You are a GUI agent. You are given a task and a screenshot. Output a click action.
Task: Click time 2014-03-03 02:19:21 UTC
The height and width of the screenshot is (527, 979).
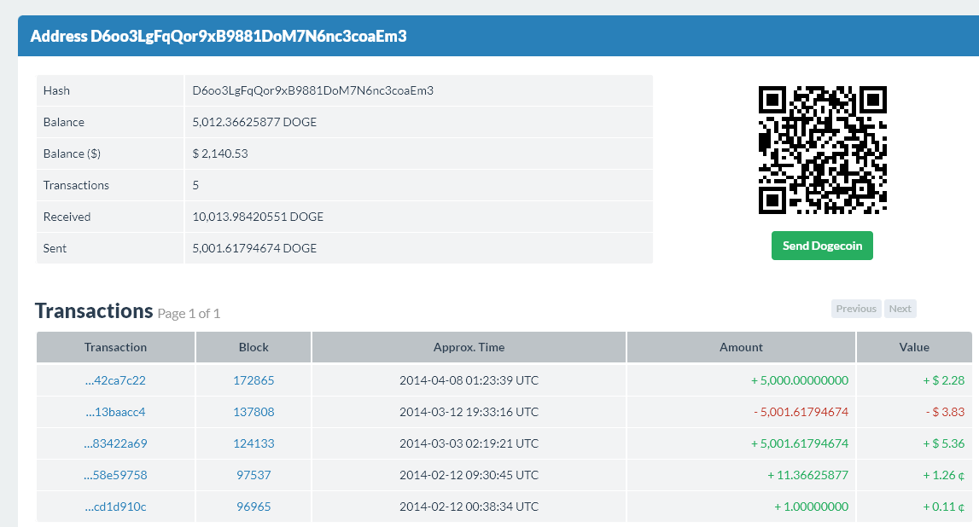tap(469, 443)
